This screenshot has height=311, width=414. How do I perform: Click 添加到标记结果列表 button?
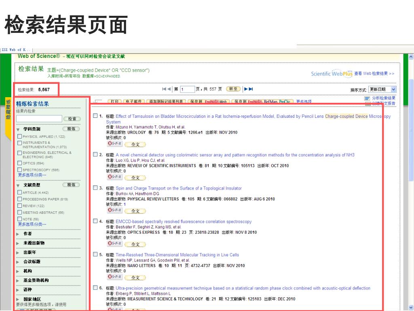[x=166, y=102]
